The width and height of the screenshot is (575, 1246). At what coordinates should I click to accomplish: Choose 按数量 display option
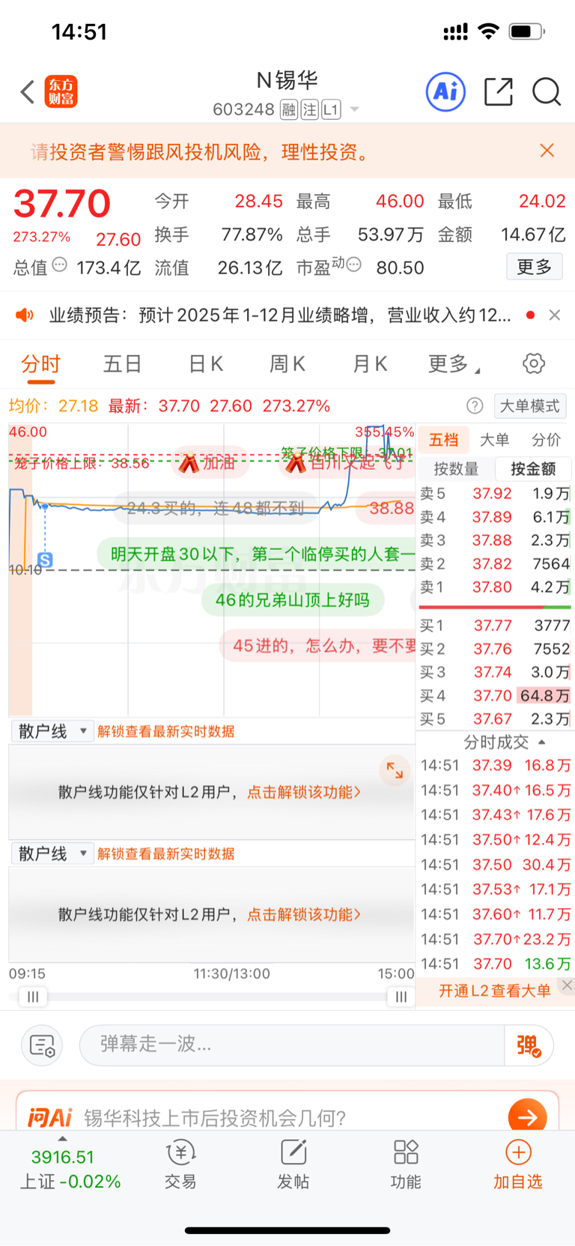[x=456, y=469]
